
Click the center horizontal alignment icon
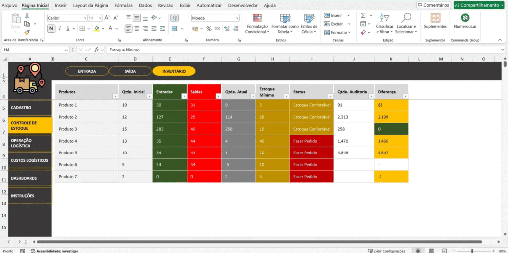click(x=138, y=29)
